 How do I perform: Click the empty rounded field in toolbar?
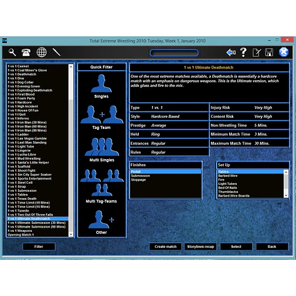tap(174, 53)
